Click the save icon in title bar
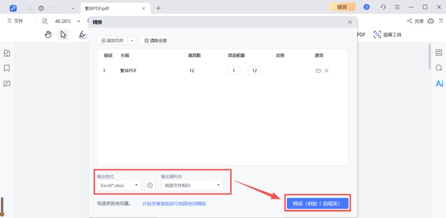The width and height of the screenshot is (446, 218). click(30, 8)
